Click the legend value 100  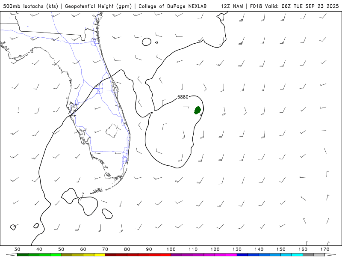point(171,249)
